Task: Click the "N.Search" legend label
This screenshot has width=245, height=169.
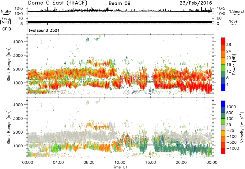Action: point(236,11)
